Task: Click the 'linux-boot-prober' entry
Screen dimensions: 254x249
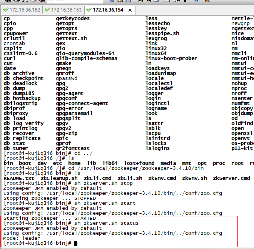Action: coord(171,58)
